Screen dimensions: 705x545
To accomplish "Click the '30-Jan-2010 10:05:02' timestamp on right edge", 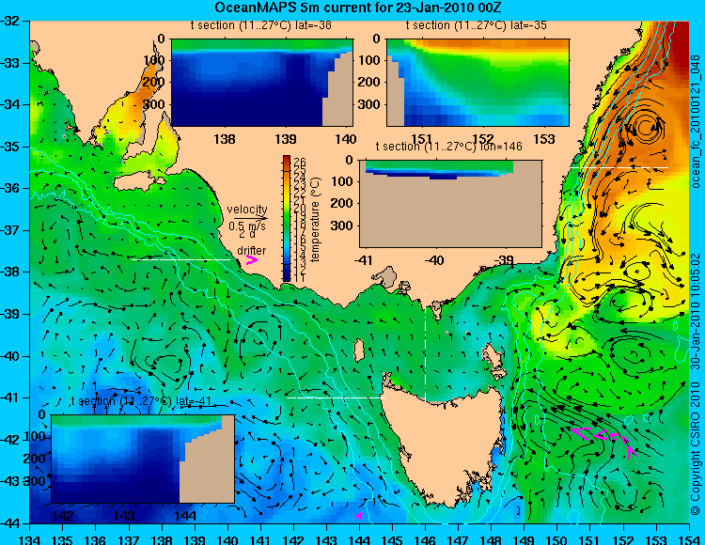I will [x=696, y=309].
